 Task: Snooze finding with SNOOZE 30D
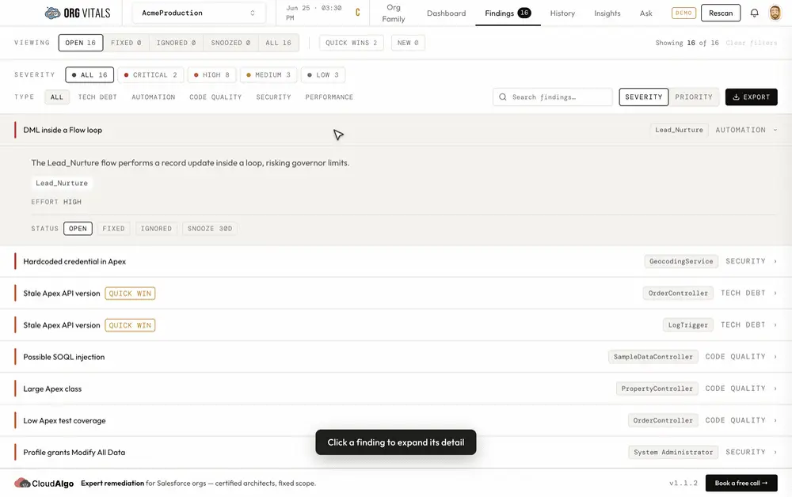[x=210, y=229]
